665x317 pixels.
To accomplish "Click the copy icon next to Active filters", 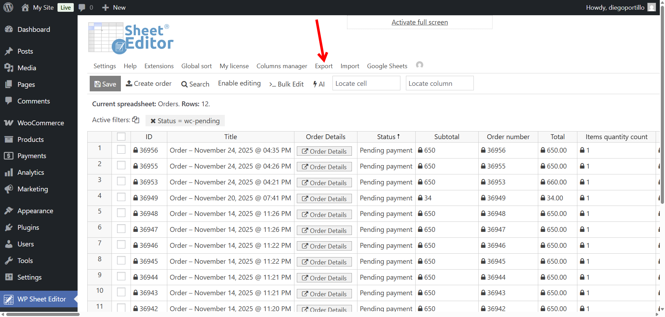I will coord(135,119).
